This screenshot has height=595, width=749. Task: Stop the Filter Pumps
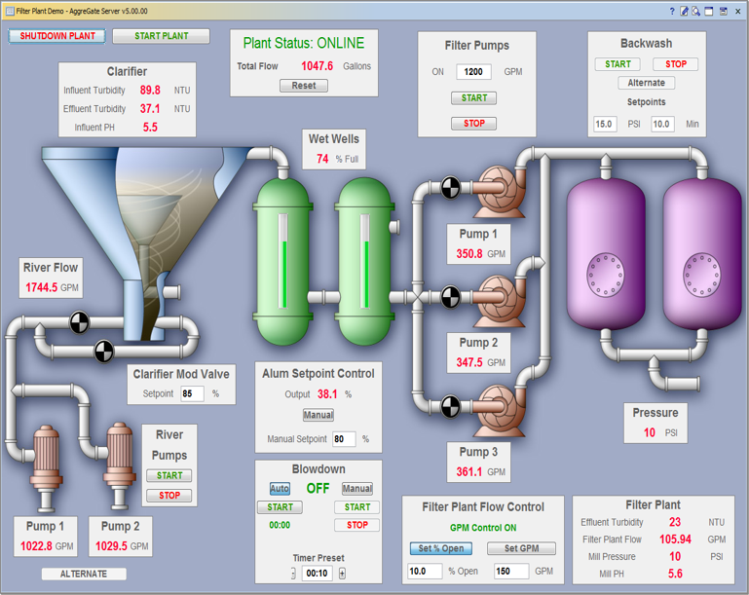pos(474,124)
